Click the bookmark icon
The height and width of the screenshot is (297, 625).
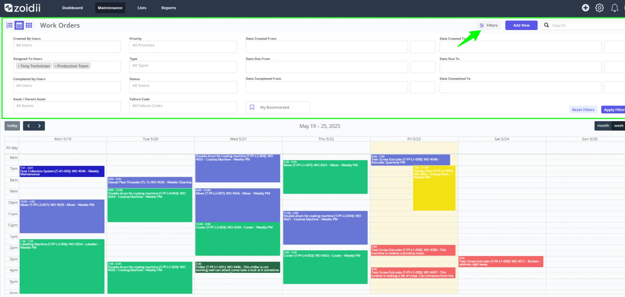252,107
